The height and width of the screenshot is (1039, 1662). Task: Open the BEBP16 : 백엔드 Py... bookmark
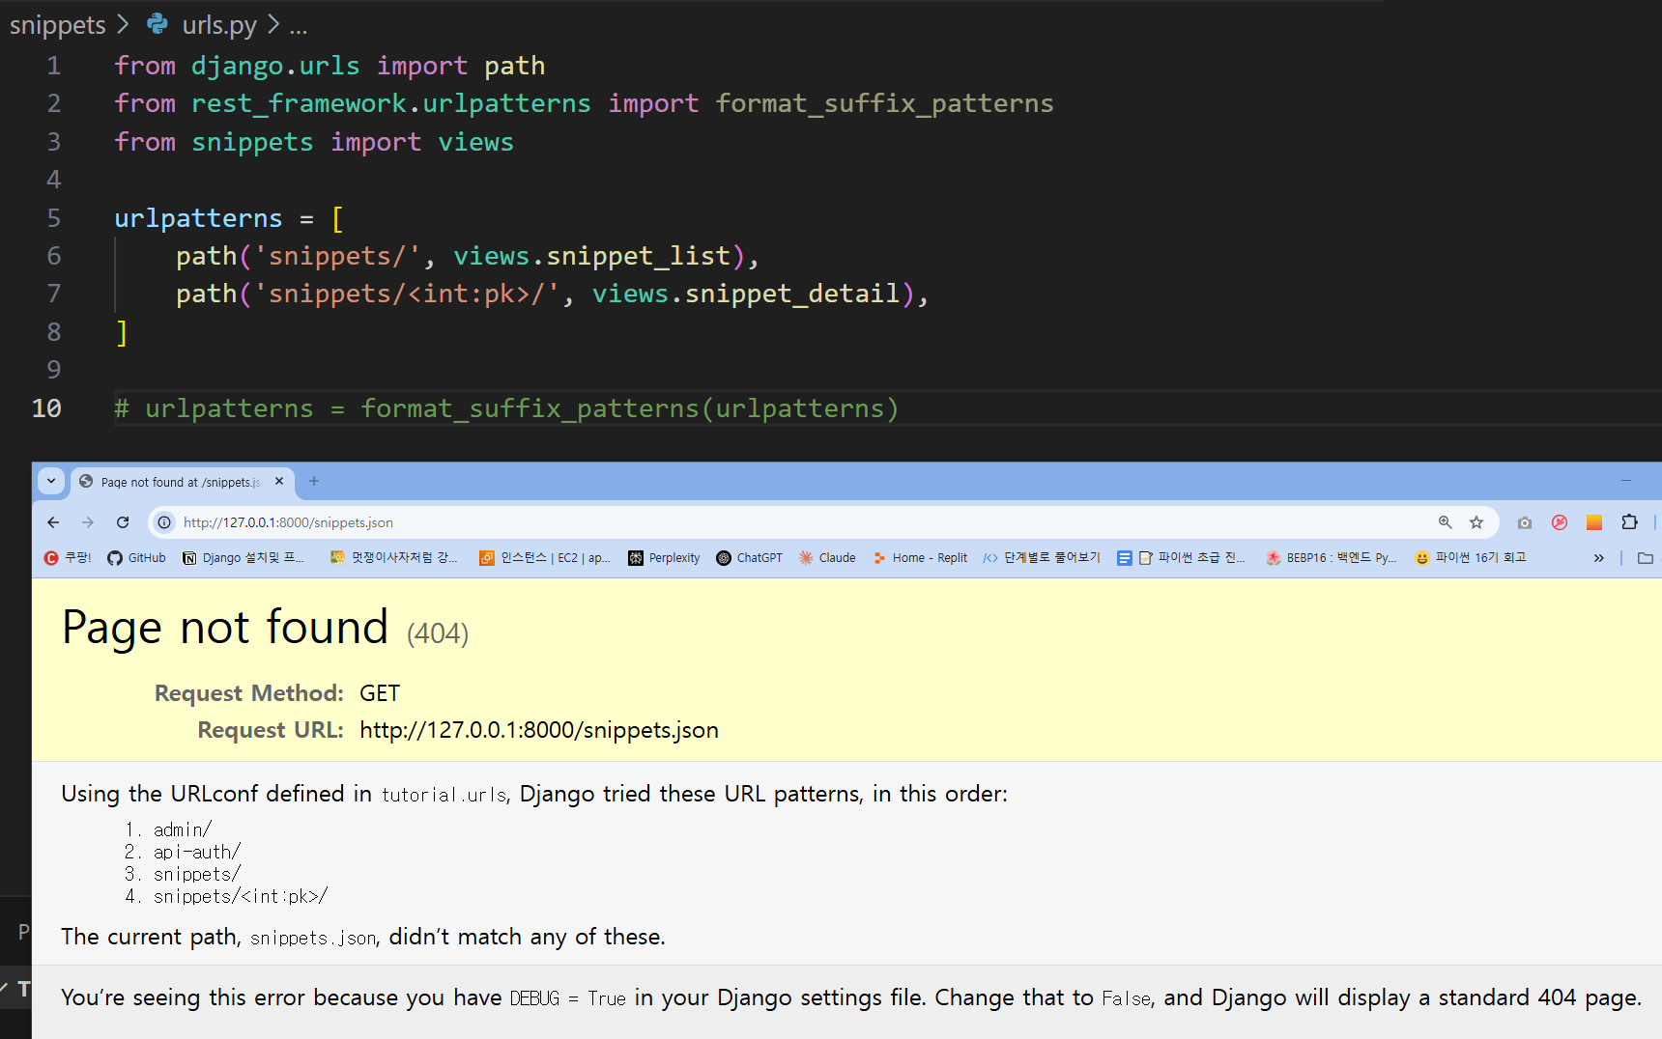tap(1332, 558)
